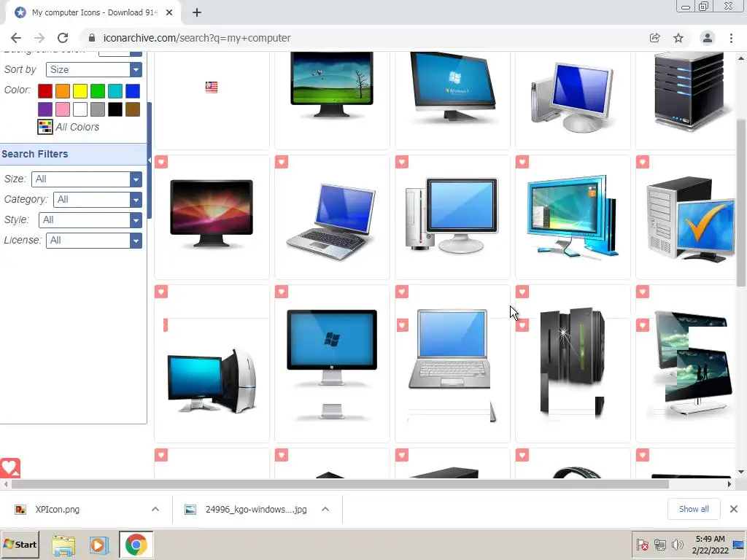This screenshot has width=747, height=560.
Task: Go back to previous page
Action: pos(16,38)
